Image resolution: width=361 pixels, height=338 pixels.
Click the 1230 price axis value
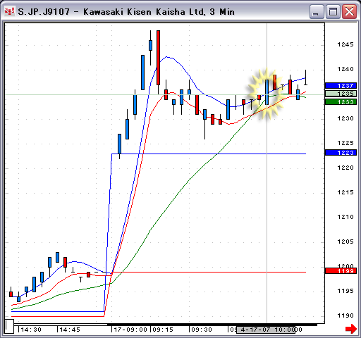[345, 118]
